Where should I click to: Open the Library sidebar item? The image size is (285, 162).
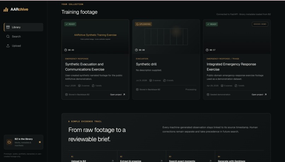(x=24, y=27)
